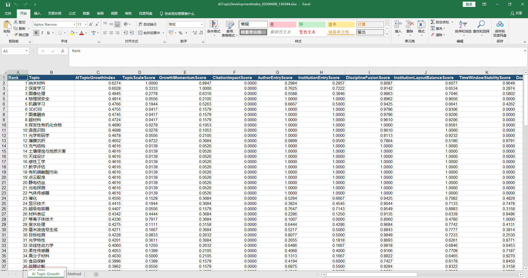Open Format as Table (套用表格格式)
528x278 pixels.
point(229,28)
